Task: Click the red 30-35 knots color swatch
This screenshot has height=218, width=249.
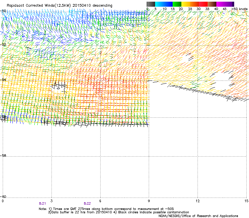Action: click(x=203, y=4)
